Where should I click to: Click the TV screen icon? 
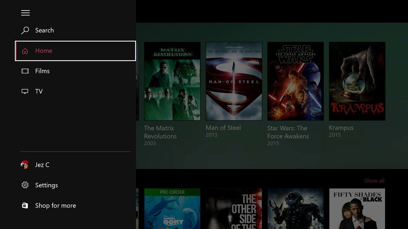[x=24, y=91]
